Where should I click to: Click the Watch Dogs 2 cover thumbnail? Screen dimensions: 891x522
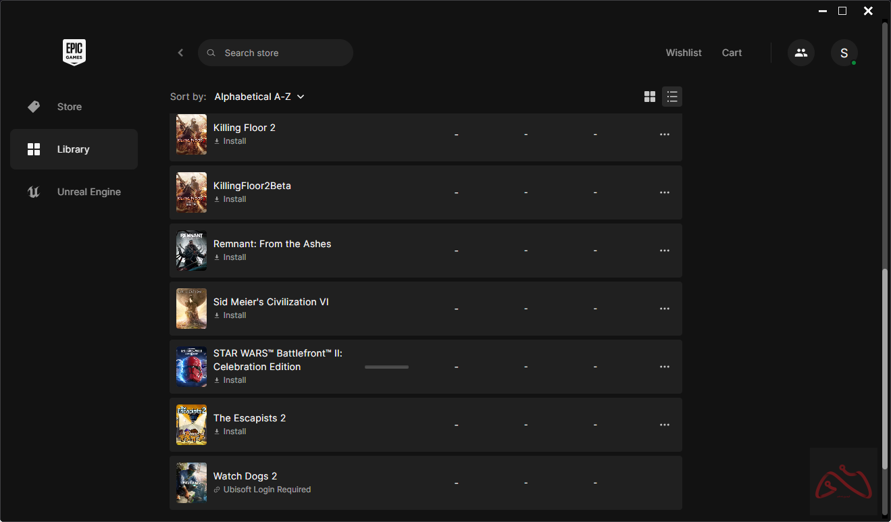pos(191,483)
